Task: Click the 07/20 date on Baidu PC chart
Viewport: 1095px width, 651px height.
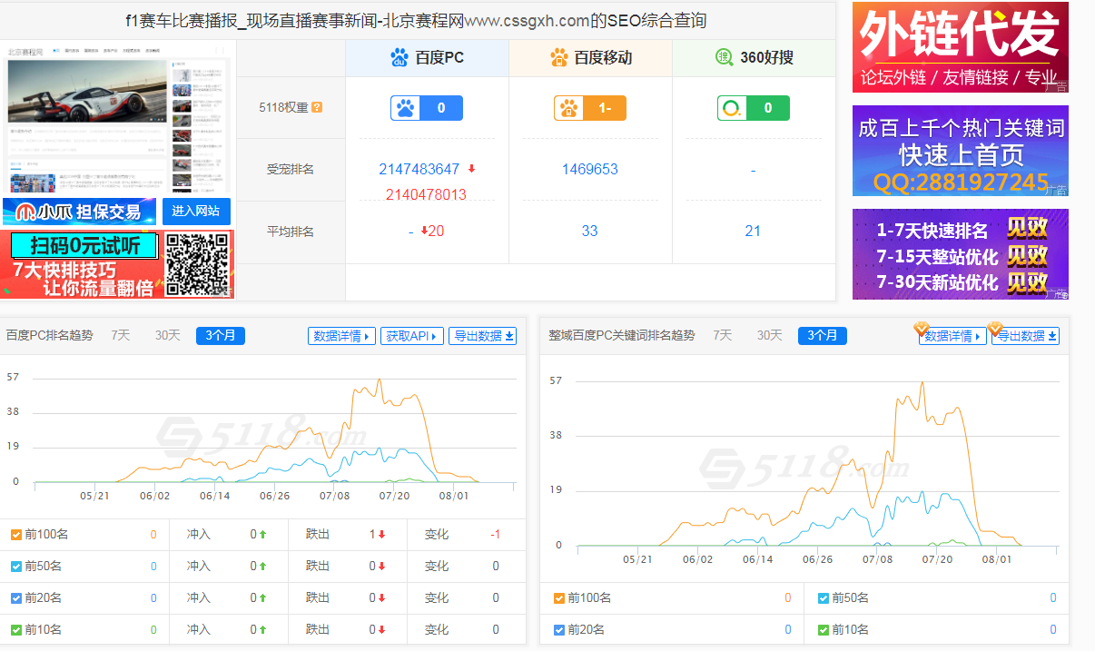Action: [394, 496]
